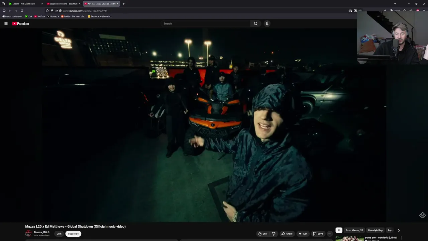Open more actions three-dot menu
The height and width of the screenshot is (241, 428).
330,234
